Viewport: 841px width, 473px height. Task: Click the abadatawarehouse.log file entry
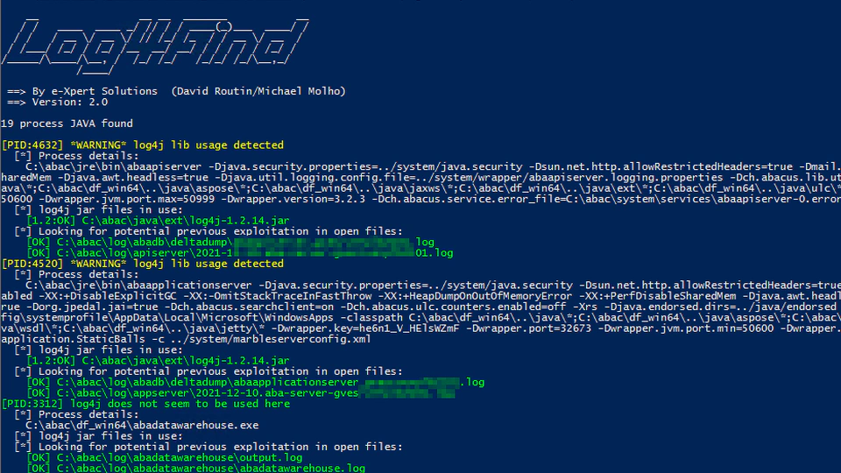point(195,468)
